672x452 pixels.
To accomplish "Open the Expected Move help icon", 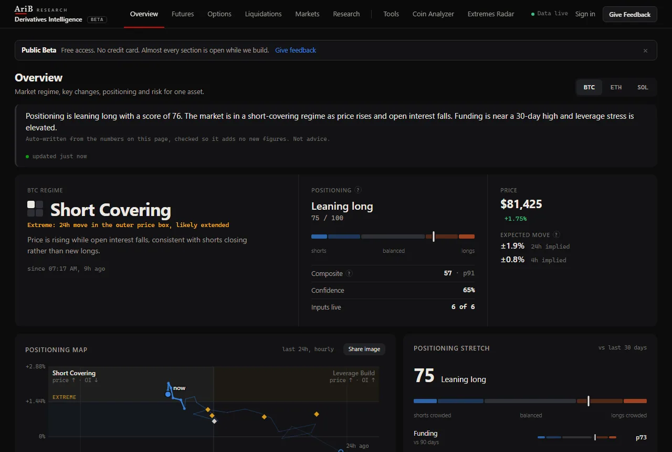I will [x=556, y=235].
